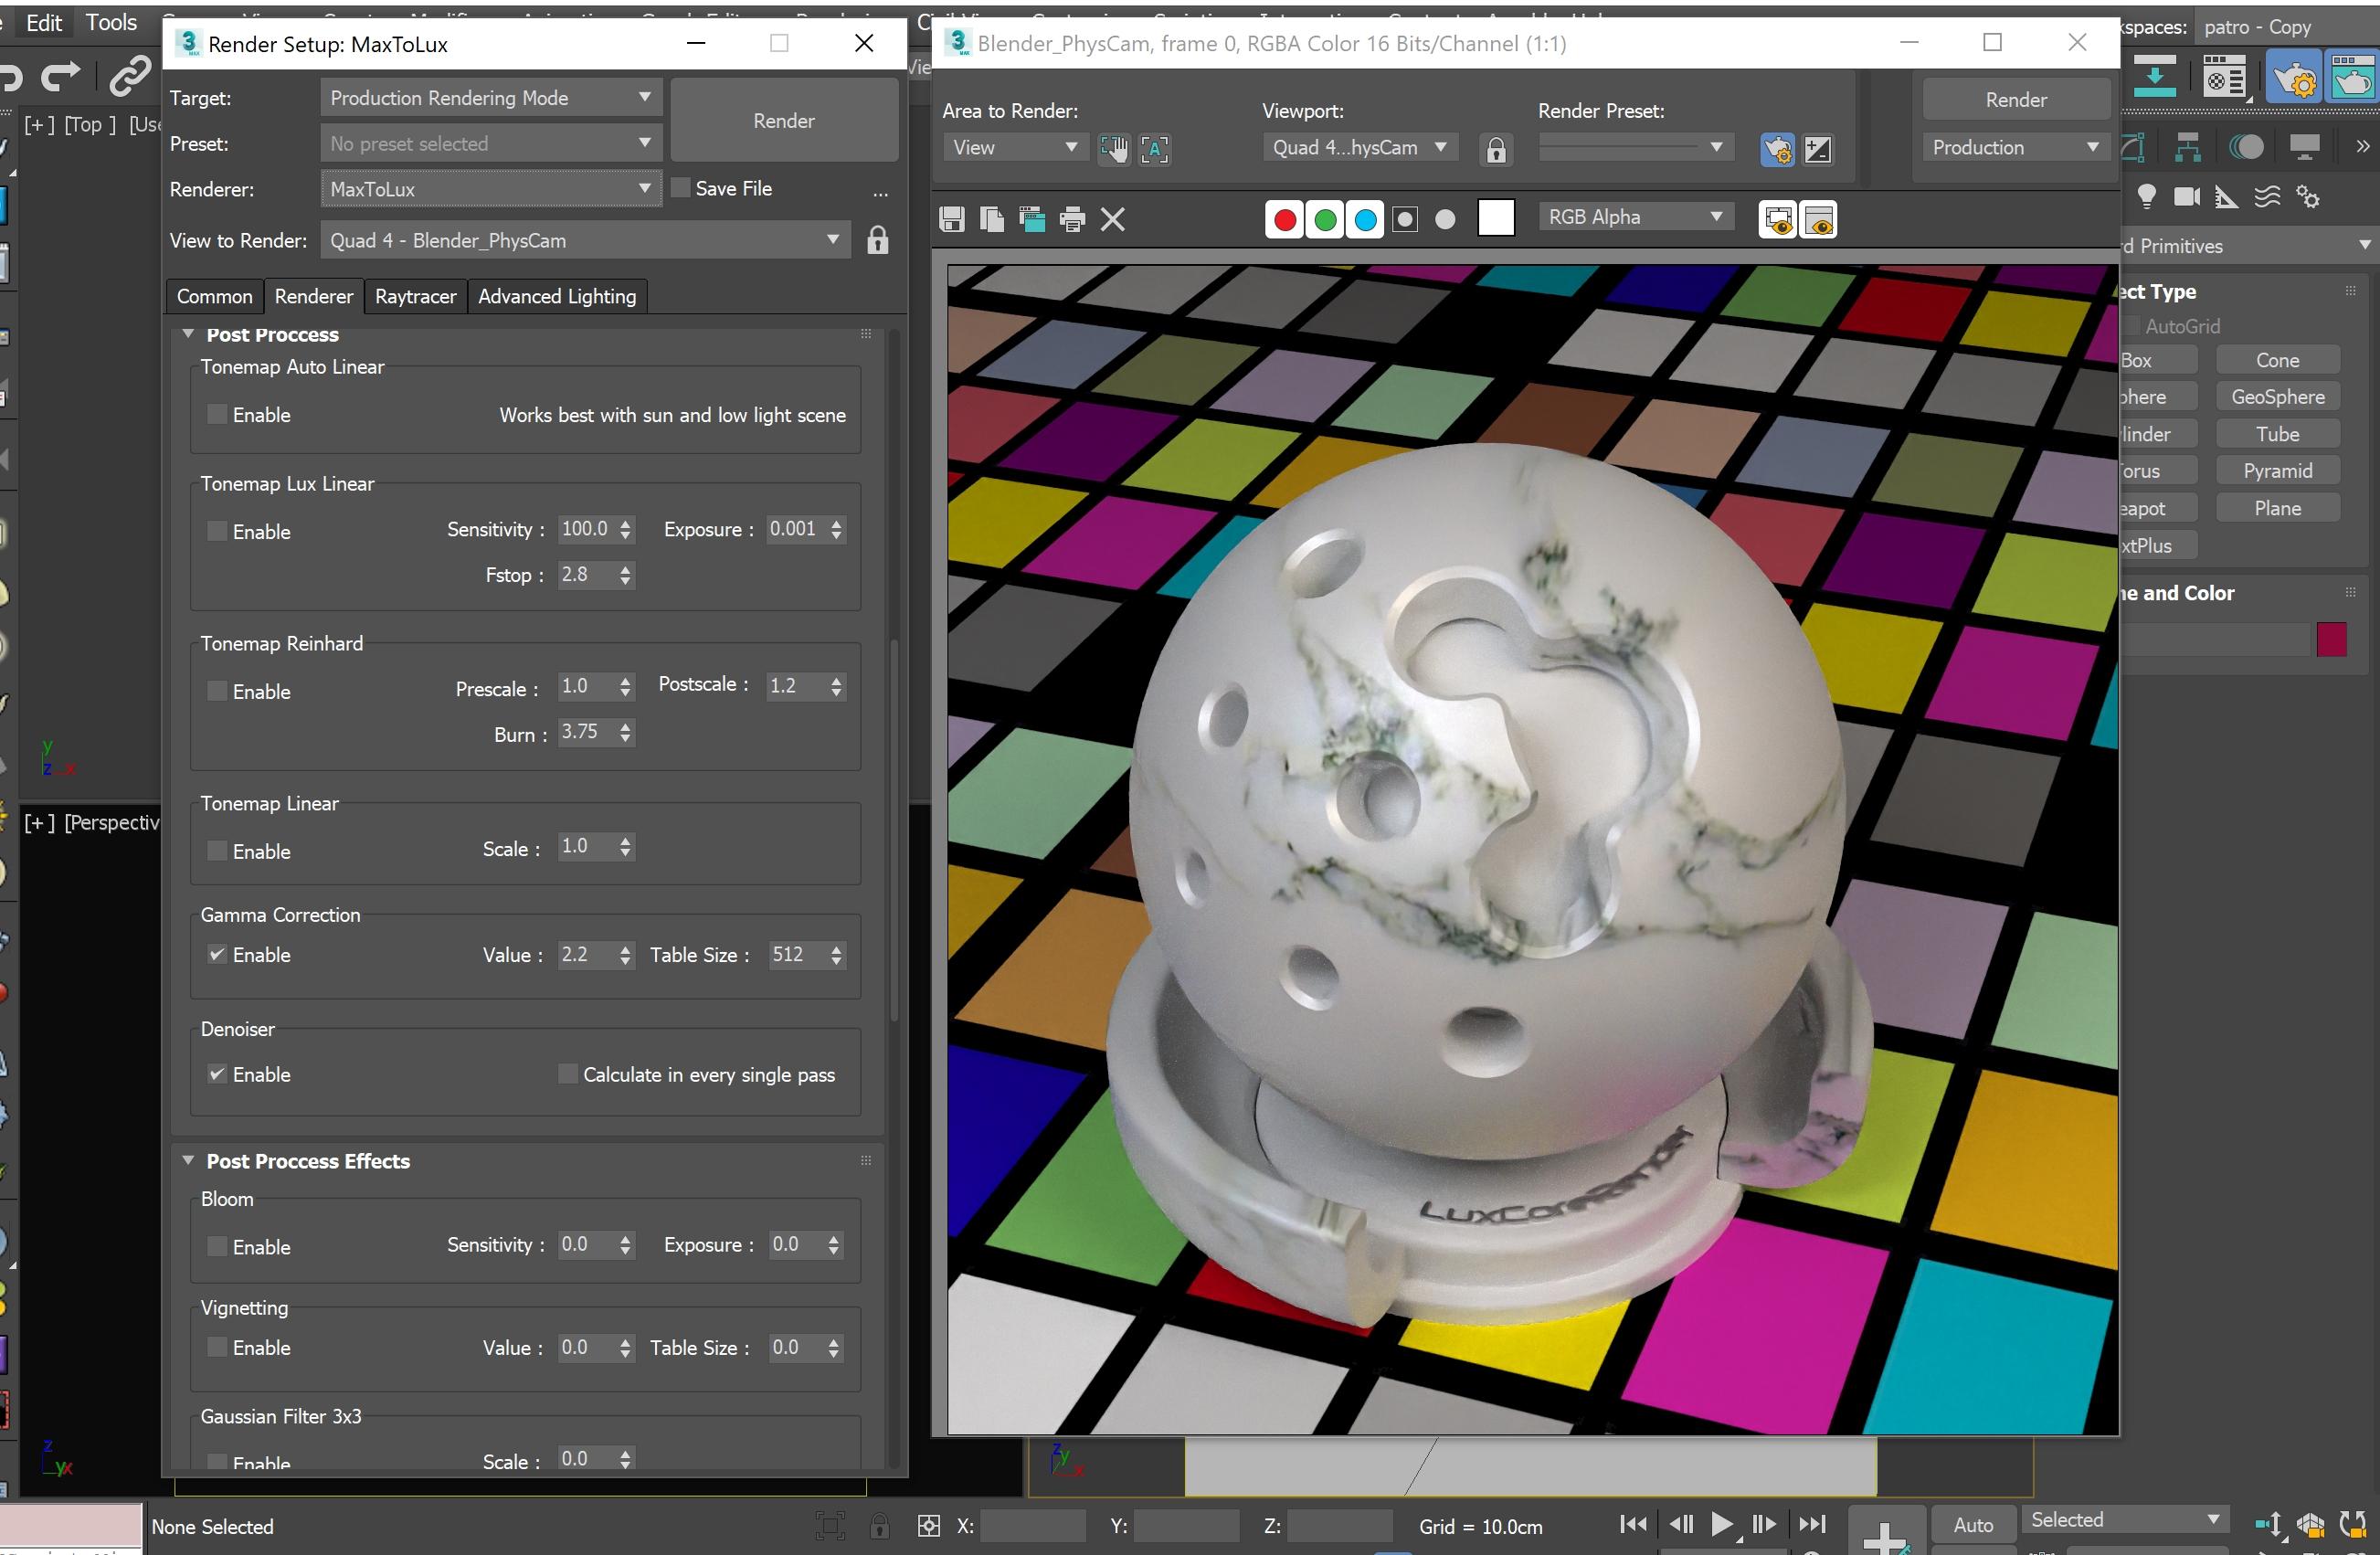Click the GeoSphere primitive button

click(x=2277, y=397)
